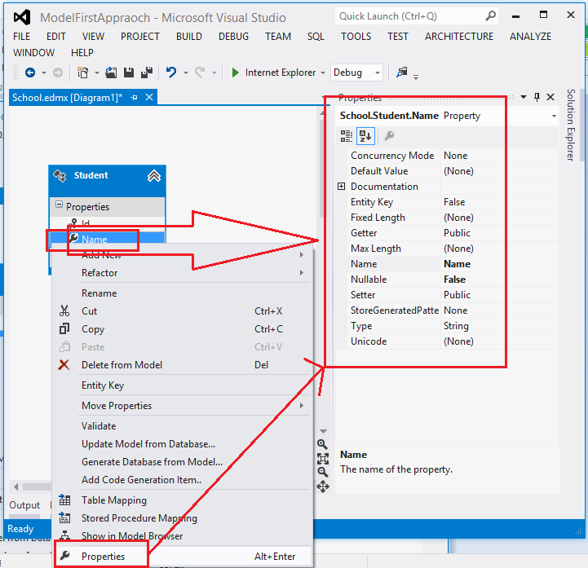588x568 pixels.
Task: Choose Move Properties submenu
Action: [x=182, y=405]
